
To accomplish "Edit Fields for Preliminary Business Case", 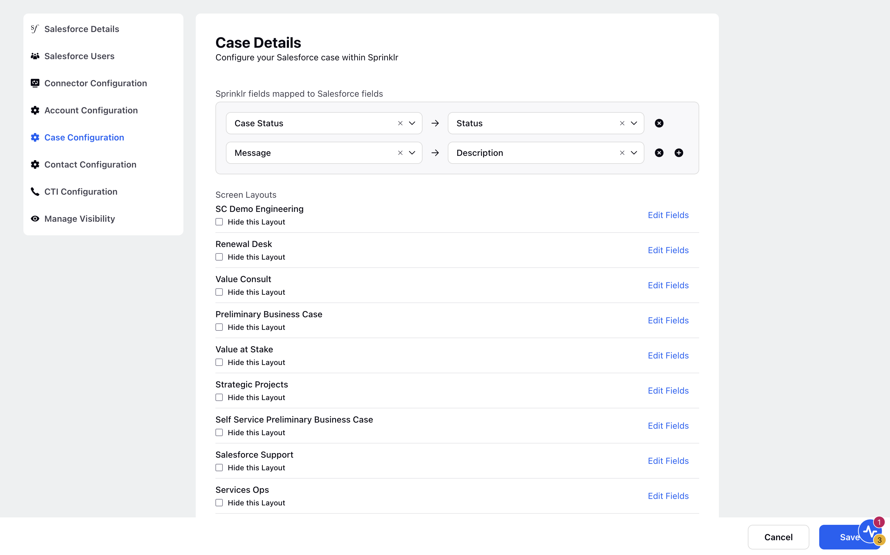I will click(x=668, y=320).
